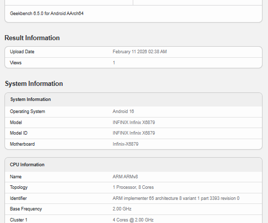Screen dimensions: 268x223
Task: Click the large System Information heading
Action: (34, 84)
